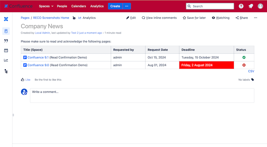
Task: Click in the header Search field
Action: click(210, 6)
